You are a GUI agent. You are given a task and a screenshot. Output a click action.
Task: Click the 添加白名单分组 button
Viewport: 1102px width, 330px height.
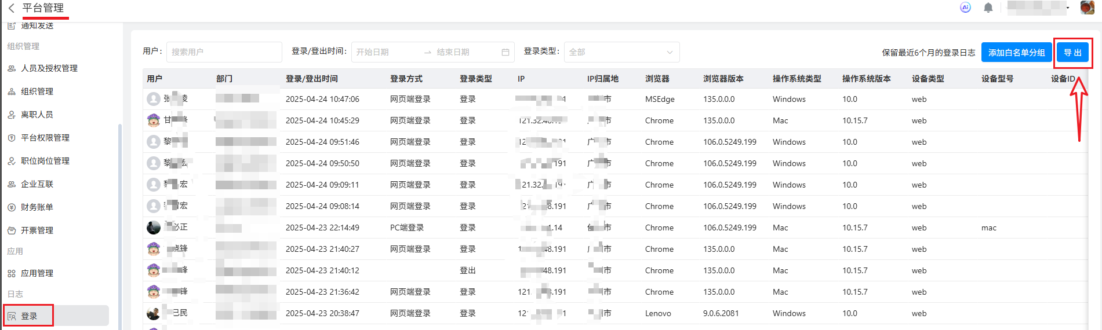(1016, 53)
